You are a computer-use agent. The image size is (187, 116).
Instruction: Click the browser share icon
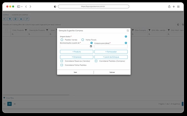169,7
